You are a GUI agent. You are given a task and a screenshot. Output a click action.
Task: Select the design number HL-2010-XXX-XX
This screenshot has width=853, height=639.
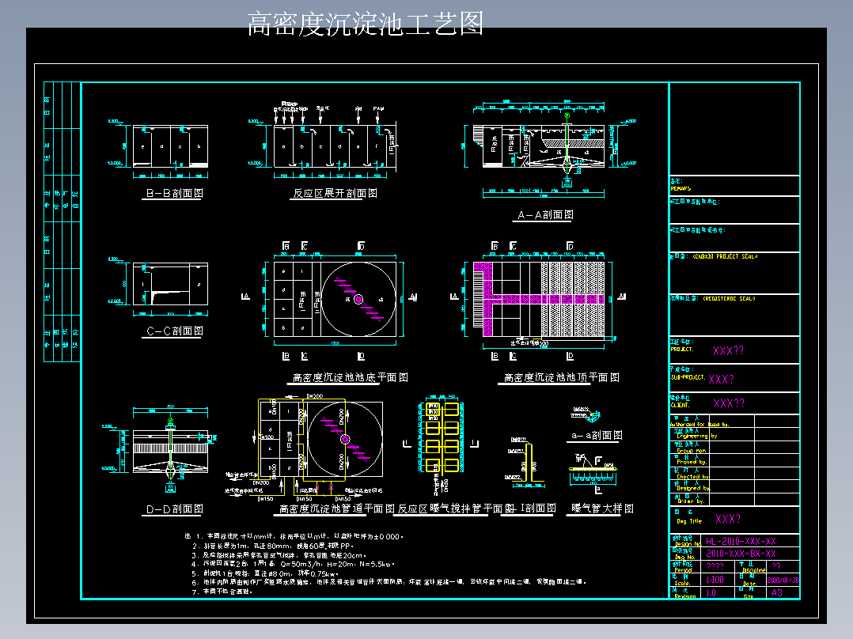pyautogui.click(x=741, y=541)
